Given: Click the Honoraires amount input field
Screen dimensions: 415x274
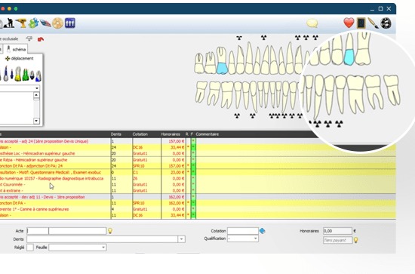Looking at the screenshot, I should (x=337, y=231).
